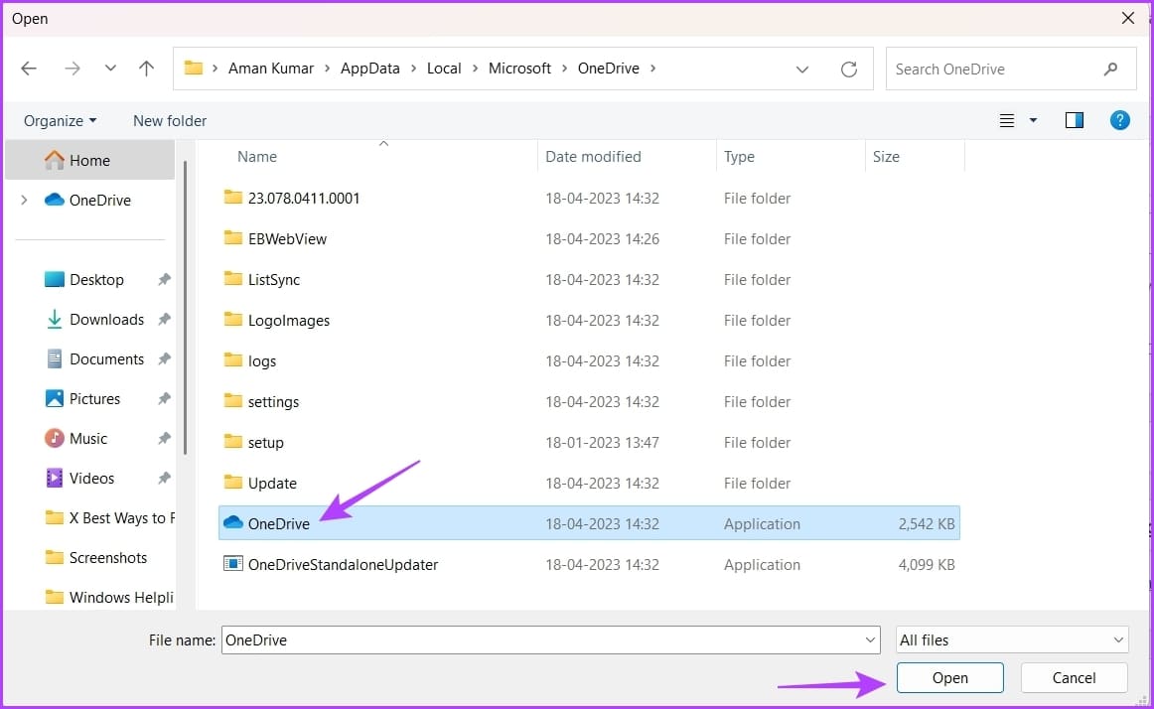The width and height of the screenshot is (1154, 709).
Task: Unpin icon next to Downloads
Action: click(x=164, y=319)
